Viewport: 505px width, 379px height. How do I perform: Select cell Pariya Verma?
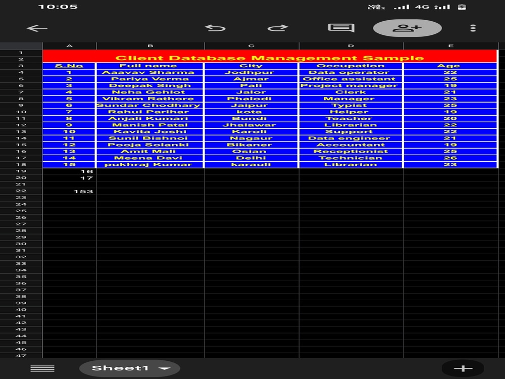tap(150, 79)
